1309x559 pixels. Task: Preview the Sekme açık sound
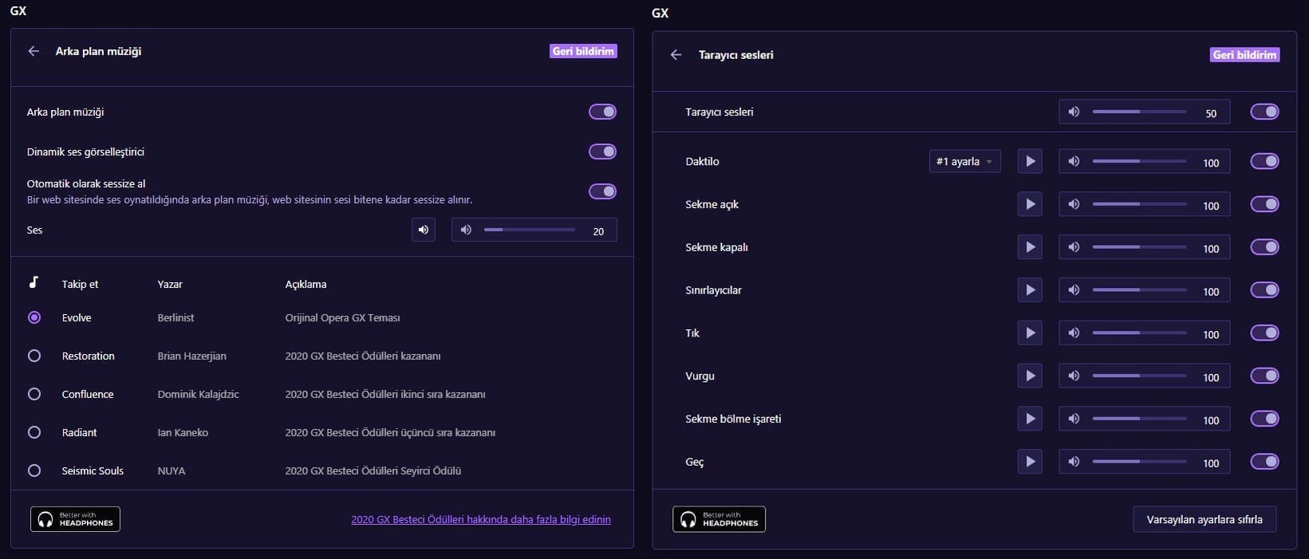tap(1030, 205)
